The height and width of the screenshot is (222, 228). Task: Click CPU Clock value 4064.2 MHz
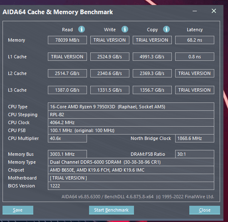[131, 122]
